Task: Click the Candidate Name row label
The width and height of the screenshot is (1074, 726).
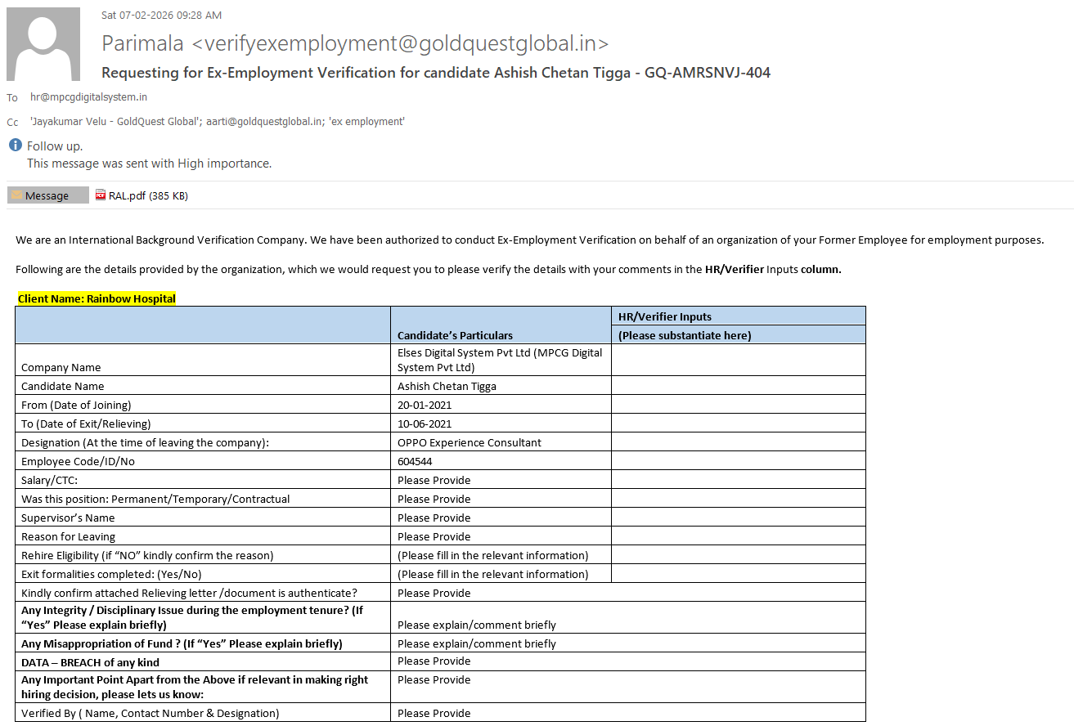Action: tap(63, 386)
